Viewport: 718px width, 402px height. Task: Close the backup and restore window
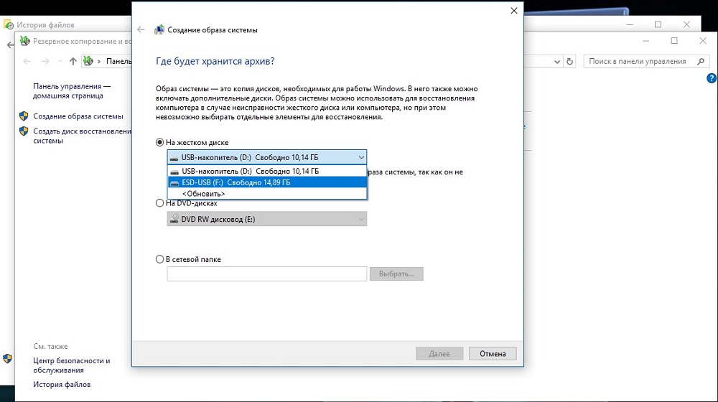point(703,41)
